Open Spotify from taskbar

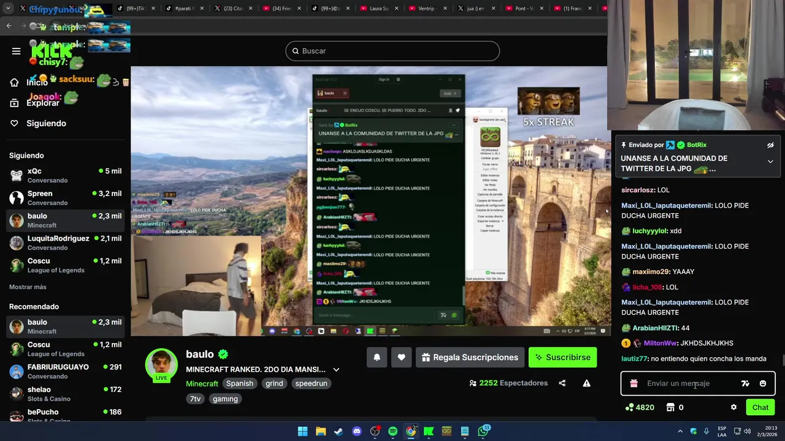(x=392, y=431)
